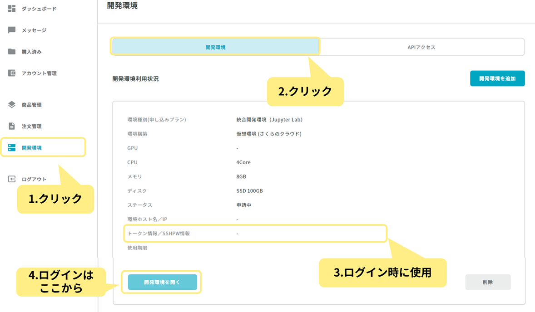Screen dimensions: 535x312
Task: Open ダッシュボード in the sidebar
Action: pyautogui.click(x=39, y=9)
